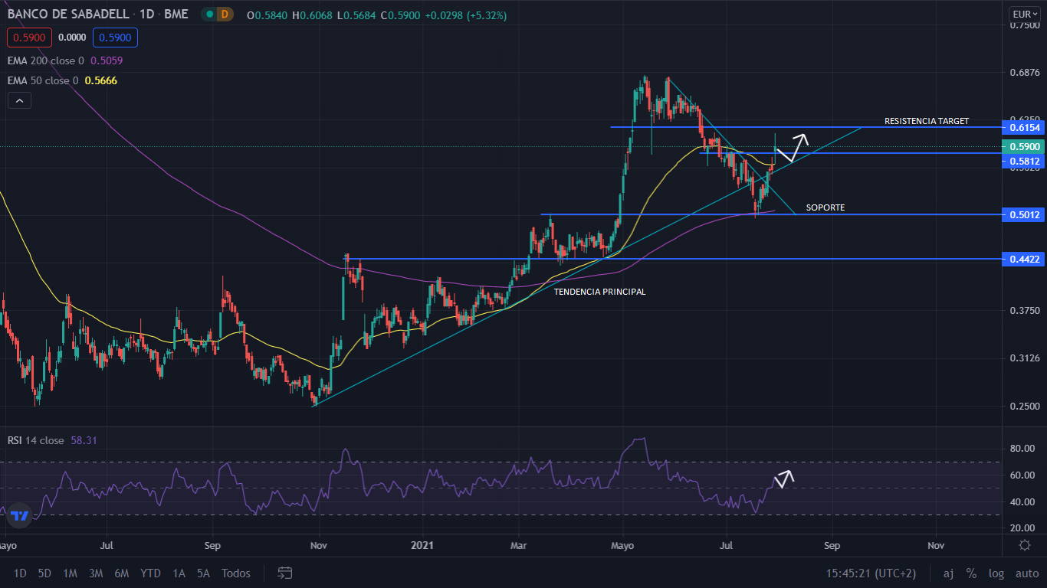
Task: Toggle the aj adjustment option
Action: pos(948,573)
